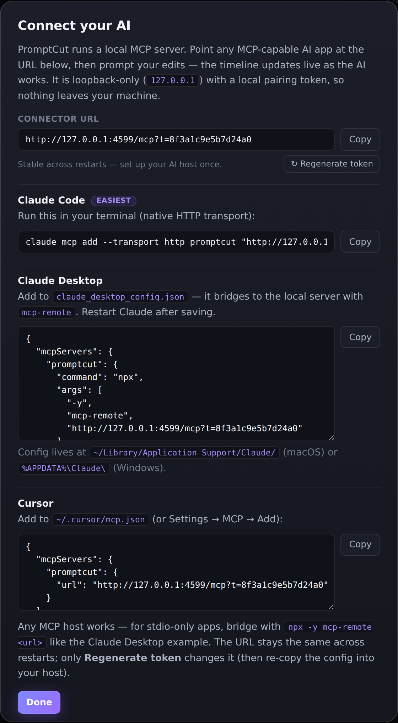Copy the Cursor mcp.json config

360,544
